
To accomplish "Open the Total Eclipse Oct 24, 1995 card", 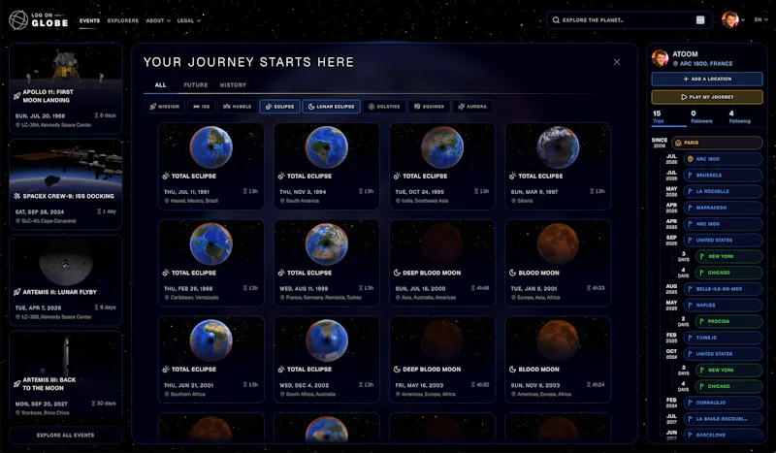I will [442, 166].
